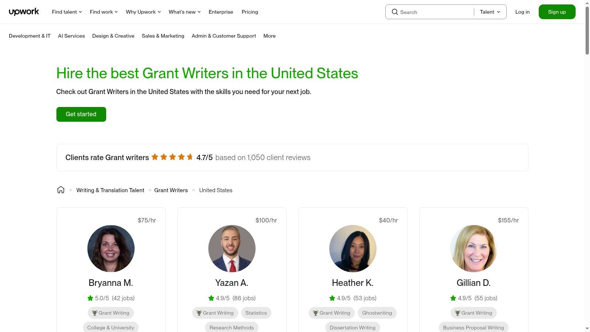Click 'based on 1,050 client reviews' text
This screenshot has width=590, height=332.
click(x=263, y=158)
